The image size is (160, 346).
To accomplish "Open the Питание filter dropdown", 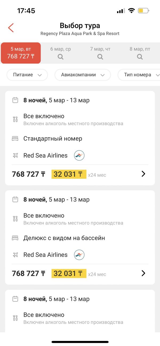I will click(x=27, y=75).
